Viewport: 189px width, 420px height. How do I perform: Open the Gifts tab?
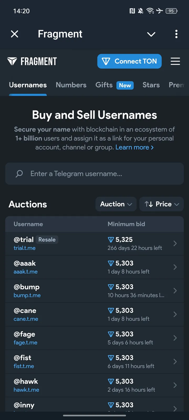tap(104, 85)
